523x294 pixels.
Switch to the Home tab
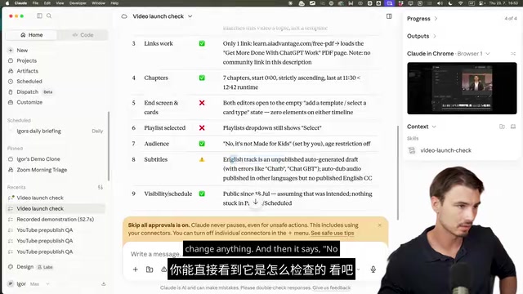32,34
